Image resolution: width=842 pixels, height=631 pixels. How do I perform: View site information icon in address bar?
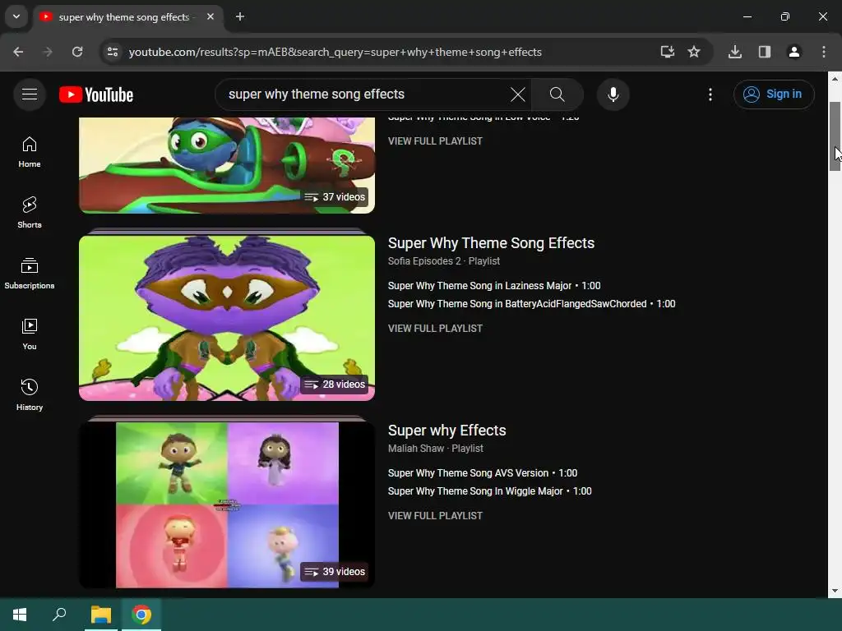(113, 52)
